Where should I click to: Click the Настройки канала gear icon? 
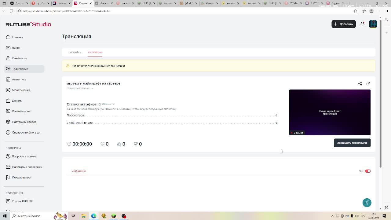pos(8,122)
